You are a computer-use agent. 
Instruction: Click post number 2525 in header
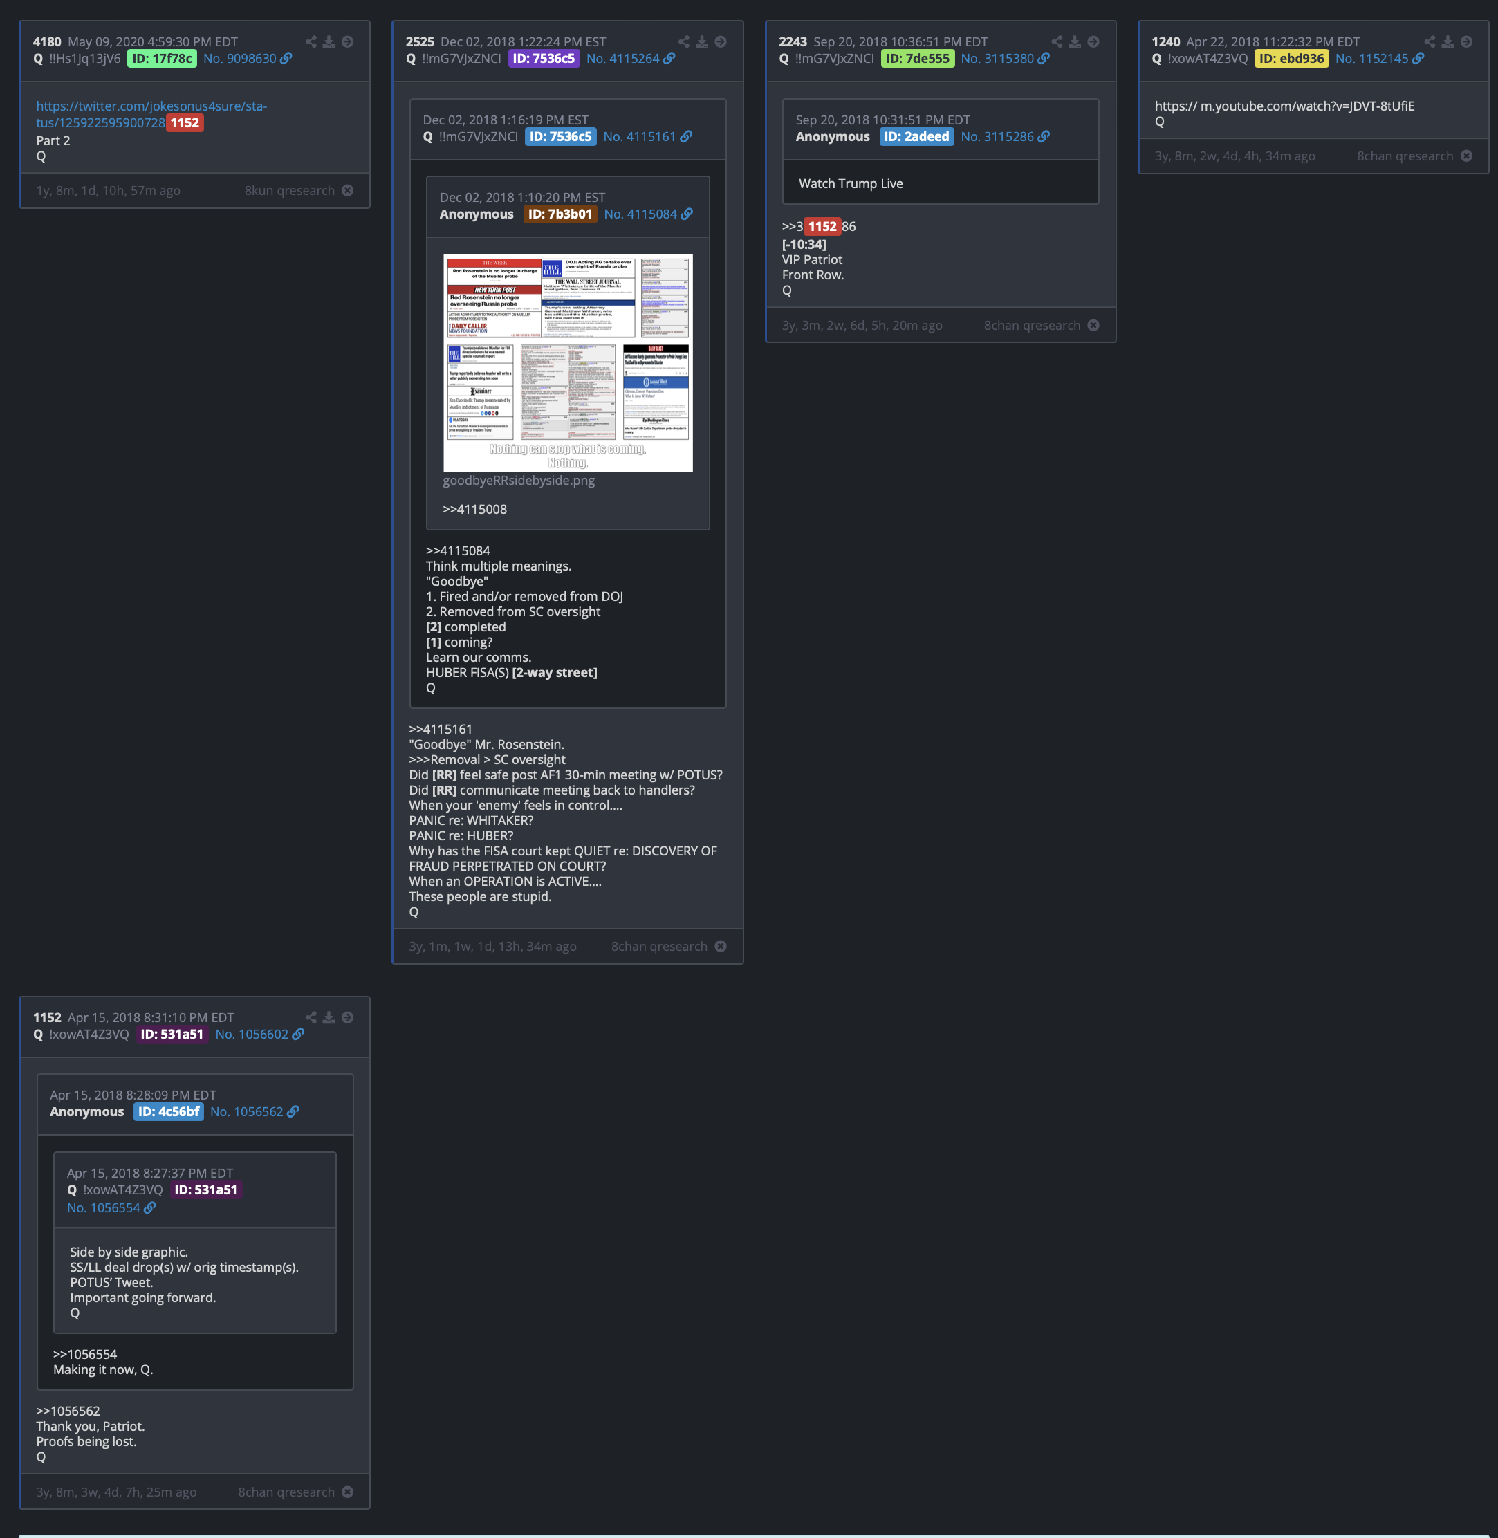420,41
